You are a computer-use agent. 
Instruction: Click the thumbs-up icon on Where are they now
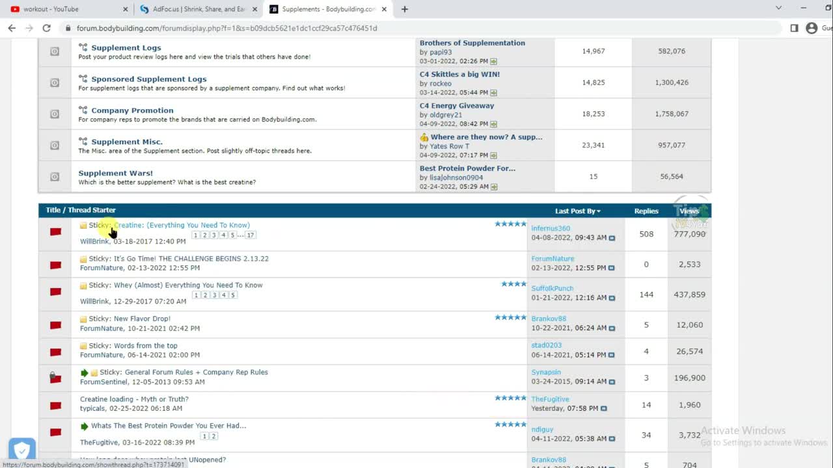tap(424, 137)
